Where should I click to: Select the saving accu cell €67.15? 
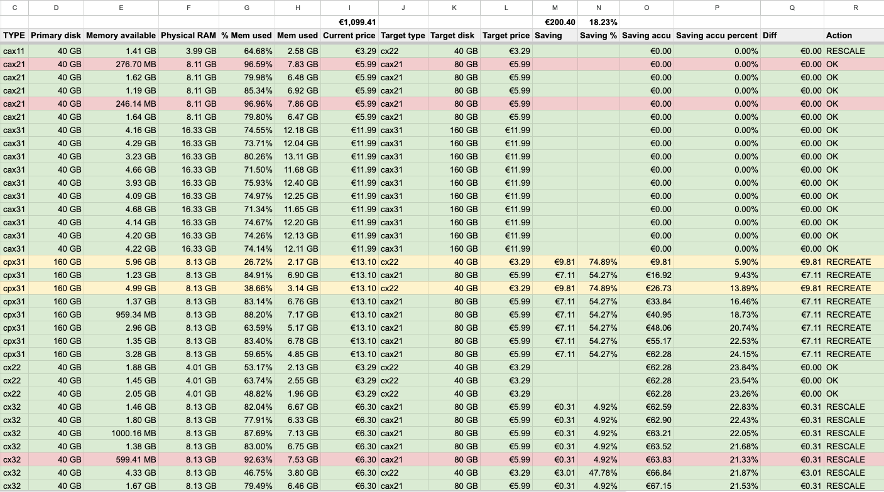(x=647, y=486)
